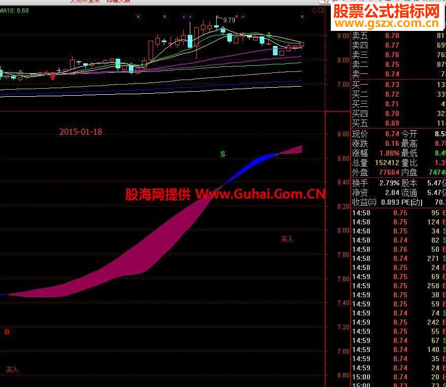Click the 最低 label
The height and width of the screenshot is (387, 446).
tap(409, 153)
